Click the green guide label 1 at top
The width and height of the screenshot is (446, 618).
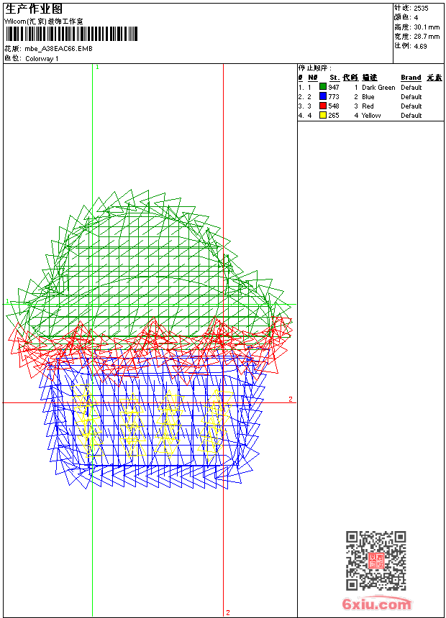tap(97, 67)
